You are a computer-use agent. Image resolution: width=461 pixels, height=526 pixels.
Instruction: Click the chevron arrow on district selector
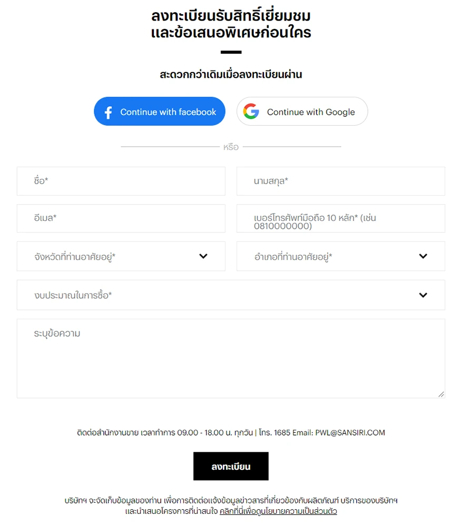point(423,256)
